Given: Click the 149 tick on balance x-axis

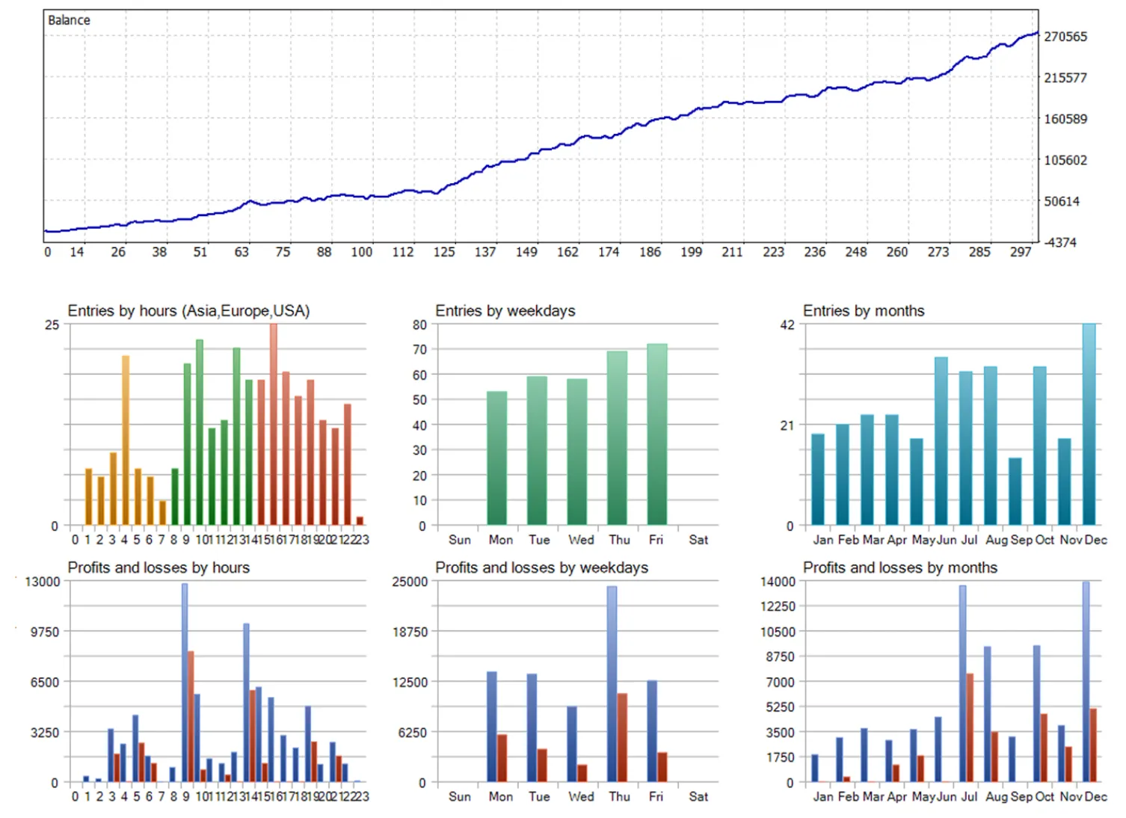Looking at the screenshot, I should click(x=526, y=252).
